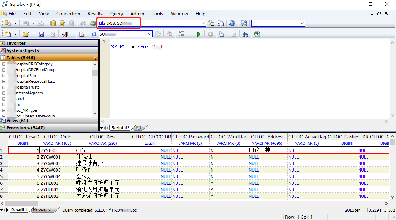Screen dimensions: 396x220
Task: Expand the HospitalPlan tree node
Action: click(x=4, y=76)
